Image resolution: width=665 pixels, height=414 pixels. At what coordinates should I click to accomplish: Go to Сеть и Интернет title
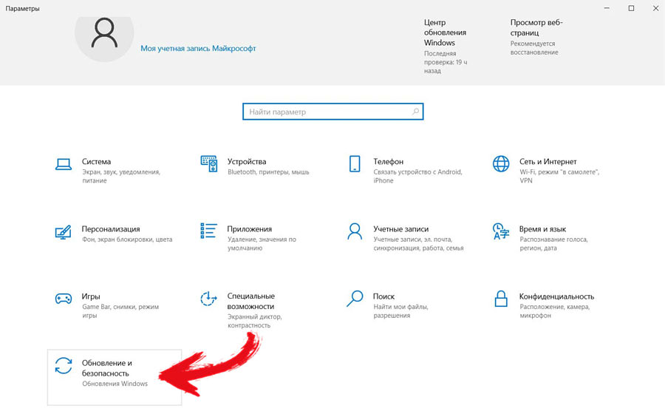click(x=548, y=162)
